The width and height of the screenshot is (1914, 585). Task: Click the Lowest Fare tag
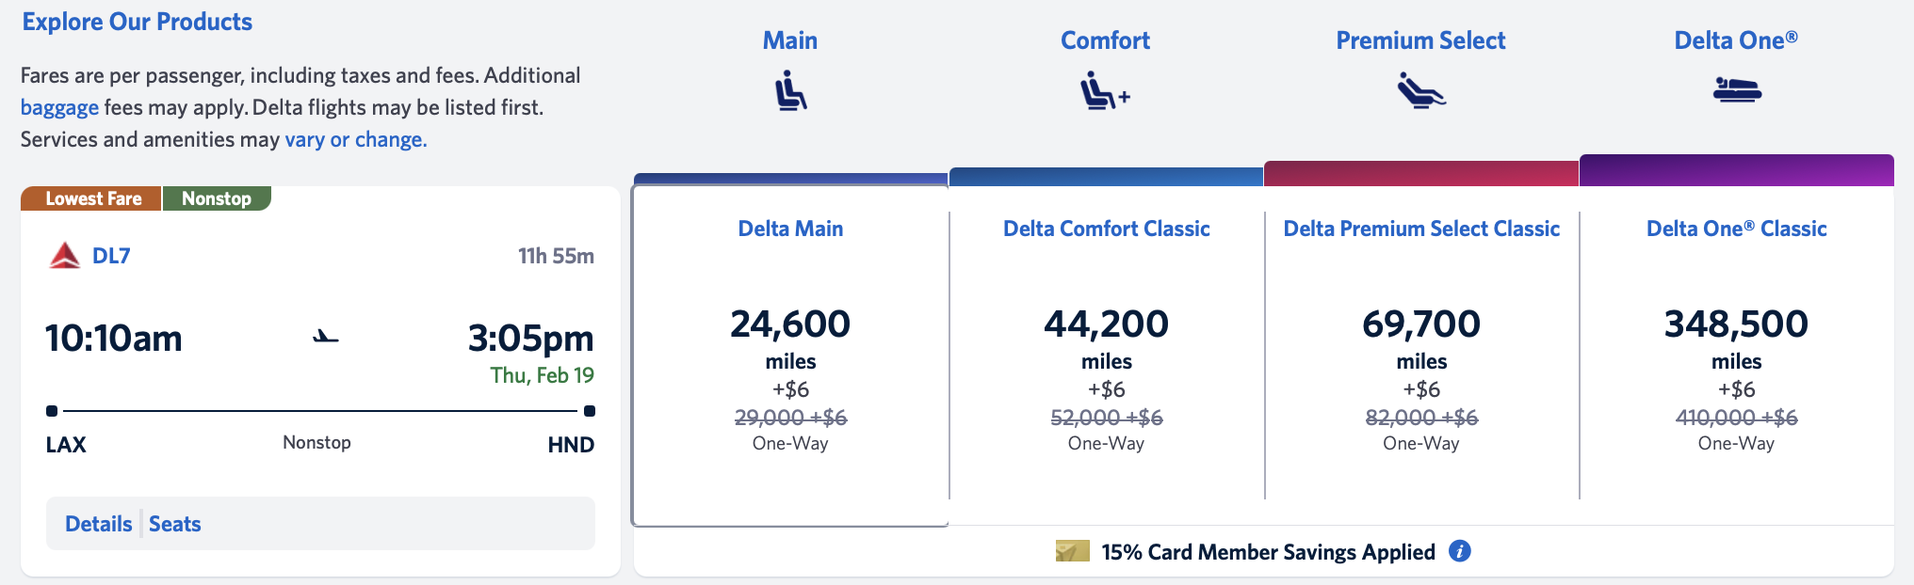[x=90, y=198]
